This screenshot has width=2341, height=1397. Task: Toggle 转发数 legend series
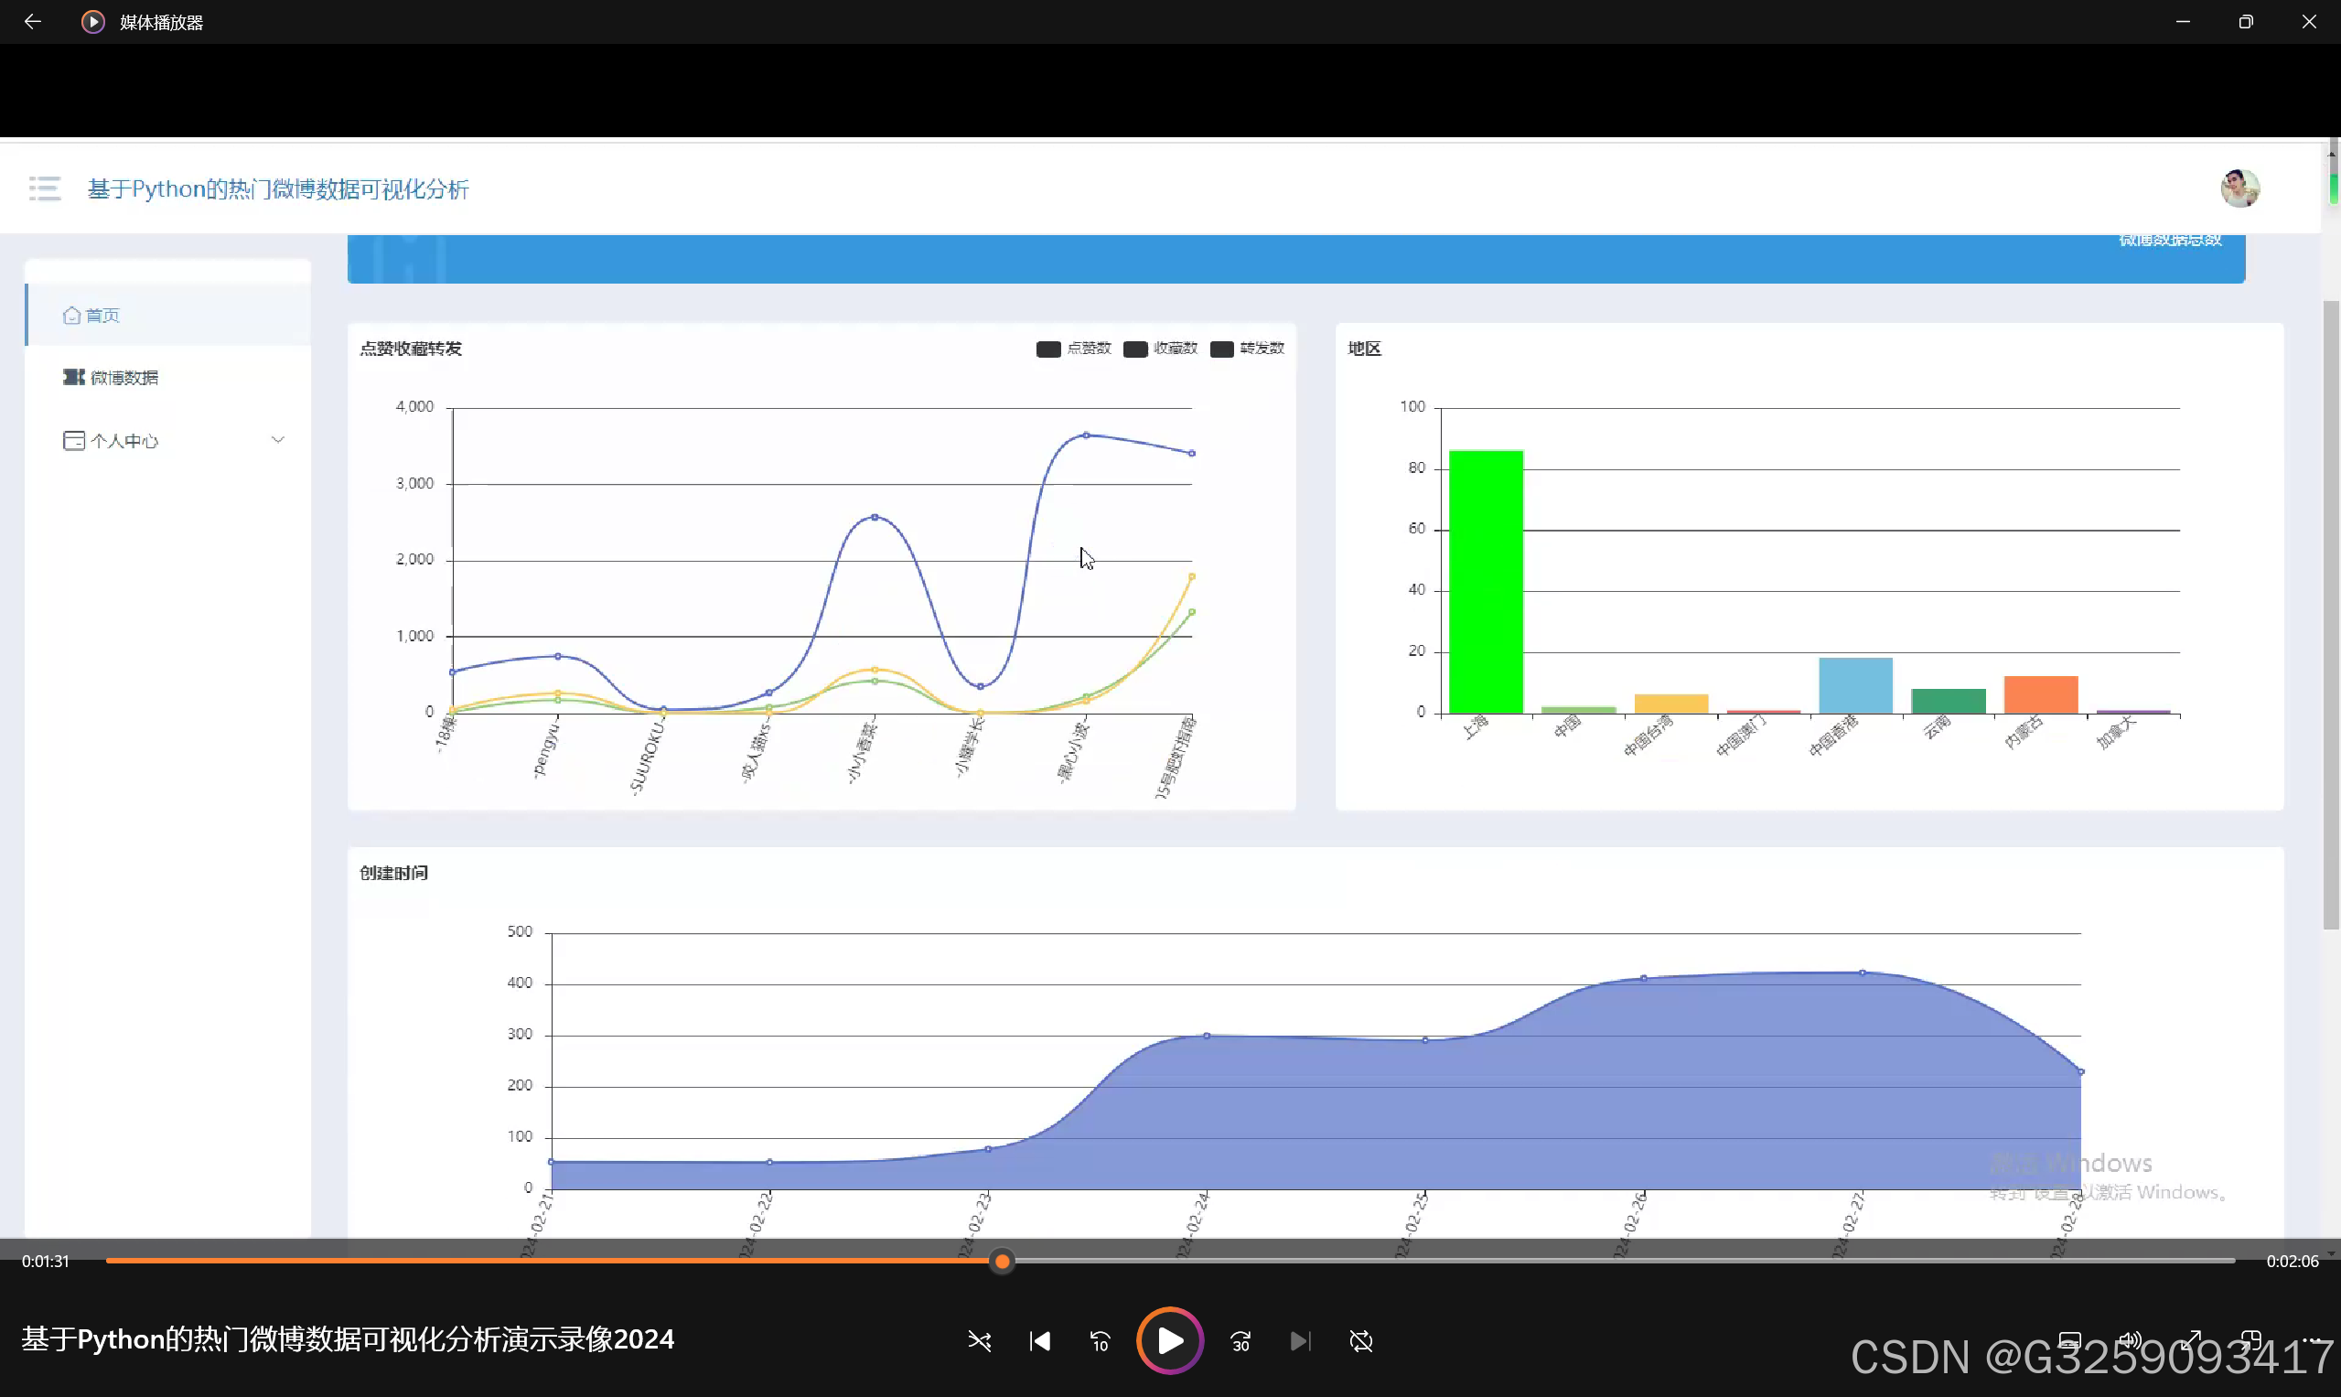tap(1246, 349)
